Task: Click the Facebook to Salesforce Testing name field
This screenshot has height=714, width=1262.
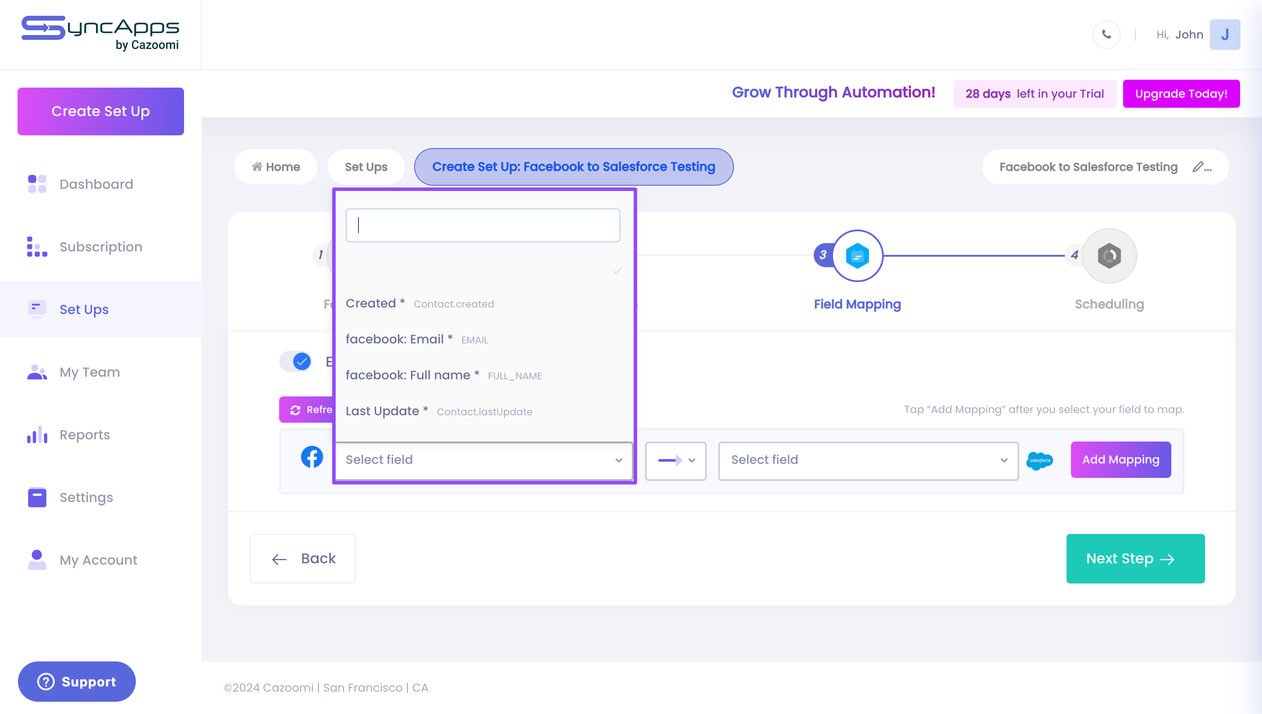Action: coord(1105,167)
